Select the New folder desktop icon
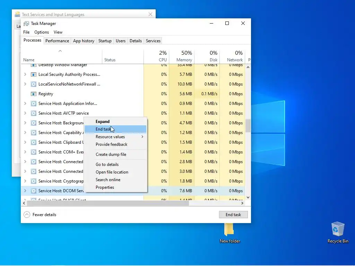This screenshot has height=266, width=355. (230, 233)
